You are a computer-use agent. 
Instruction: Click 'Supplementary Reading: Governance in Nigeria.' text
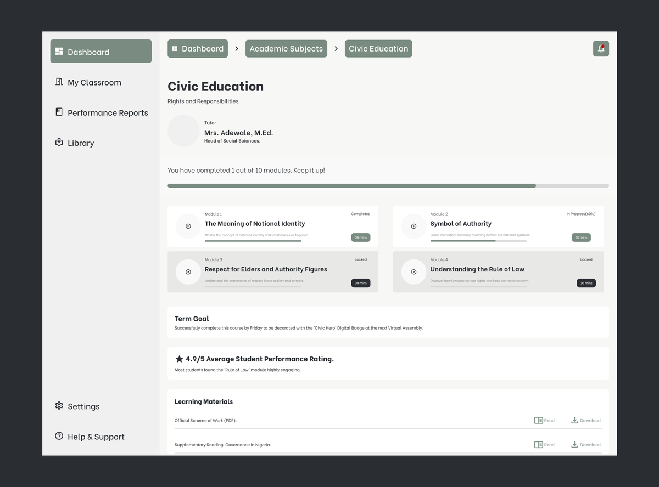222,445
